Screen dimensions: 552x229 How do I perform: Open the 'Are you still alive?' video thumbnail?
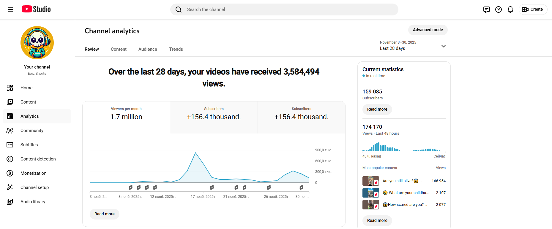tap(370, 181)
